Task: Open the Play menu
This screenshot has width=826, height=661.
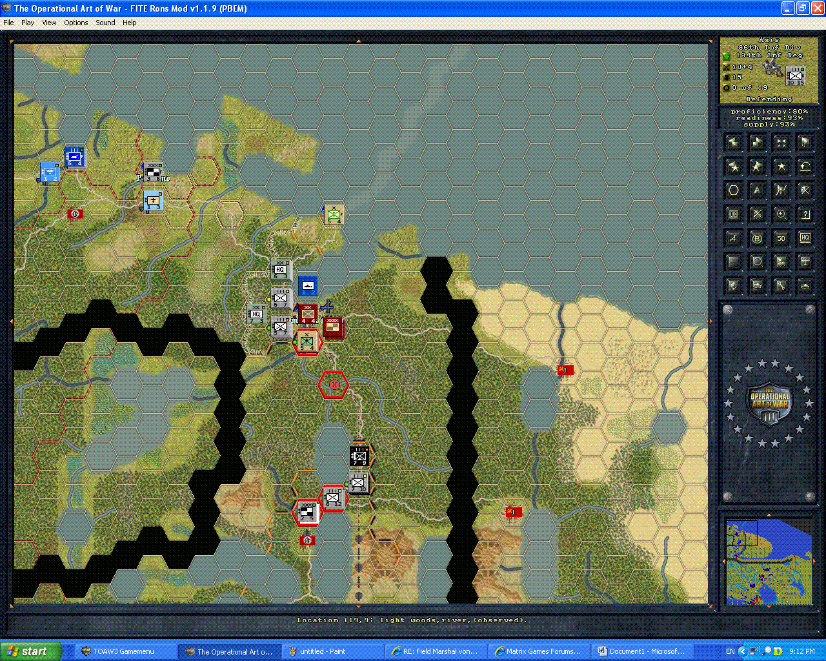Action: coord(28,23)
